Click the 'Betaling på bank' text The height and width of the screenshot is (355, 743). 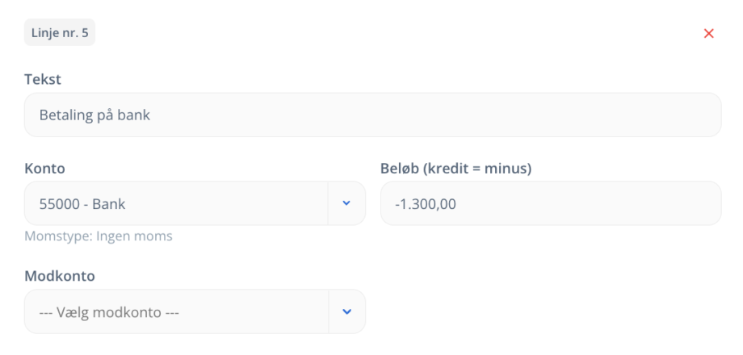coord(94,115)
